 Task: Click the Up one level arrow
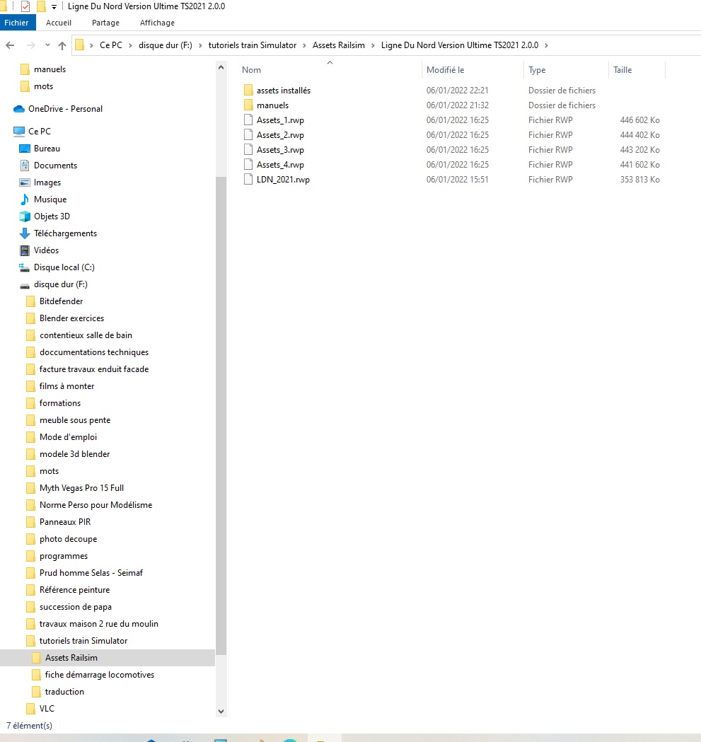62,45
